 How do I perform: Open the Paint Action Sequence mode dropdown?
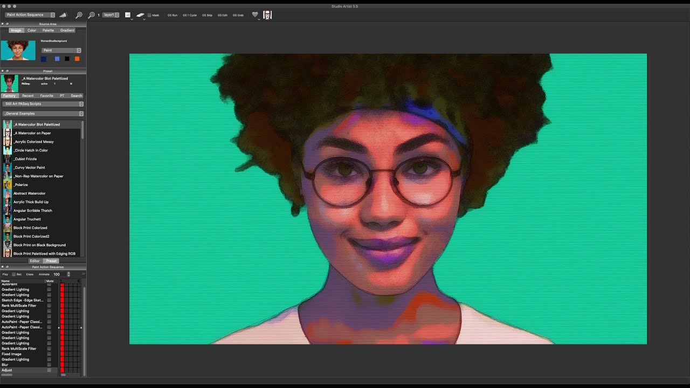pyautogui.click(x=30, y=15)
